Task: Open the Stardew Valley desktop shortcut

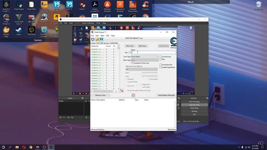Action: (x=6, y=32)
